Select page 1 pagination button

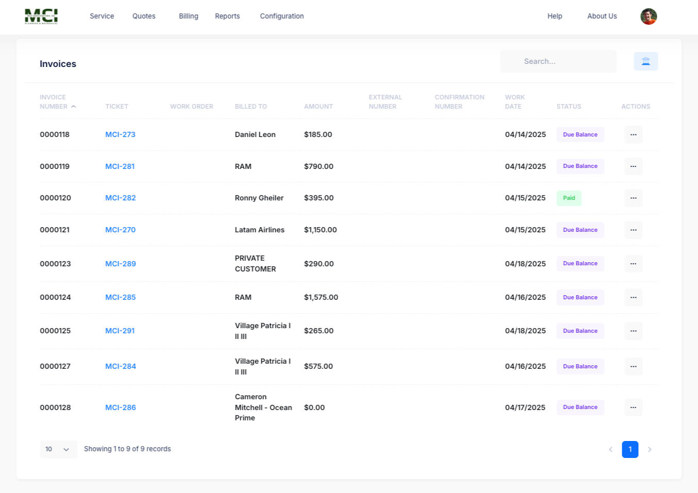coord(630,449)
